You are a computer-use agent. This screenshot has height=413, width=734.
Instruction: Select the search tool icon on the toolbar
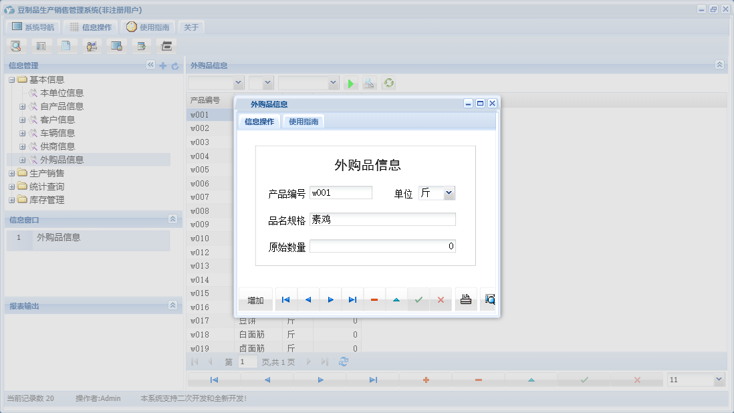16,45
